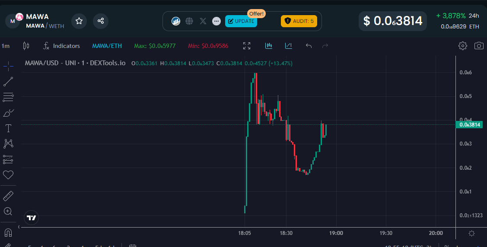The image size is (487, 247).
Task: Click the candlestick trades toolbar icon
Action: coord(269,46)
